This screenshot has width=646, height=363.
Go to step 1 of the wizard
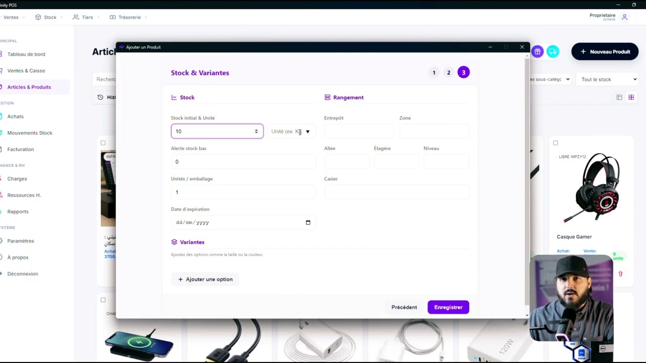coord(434,73)
